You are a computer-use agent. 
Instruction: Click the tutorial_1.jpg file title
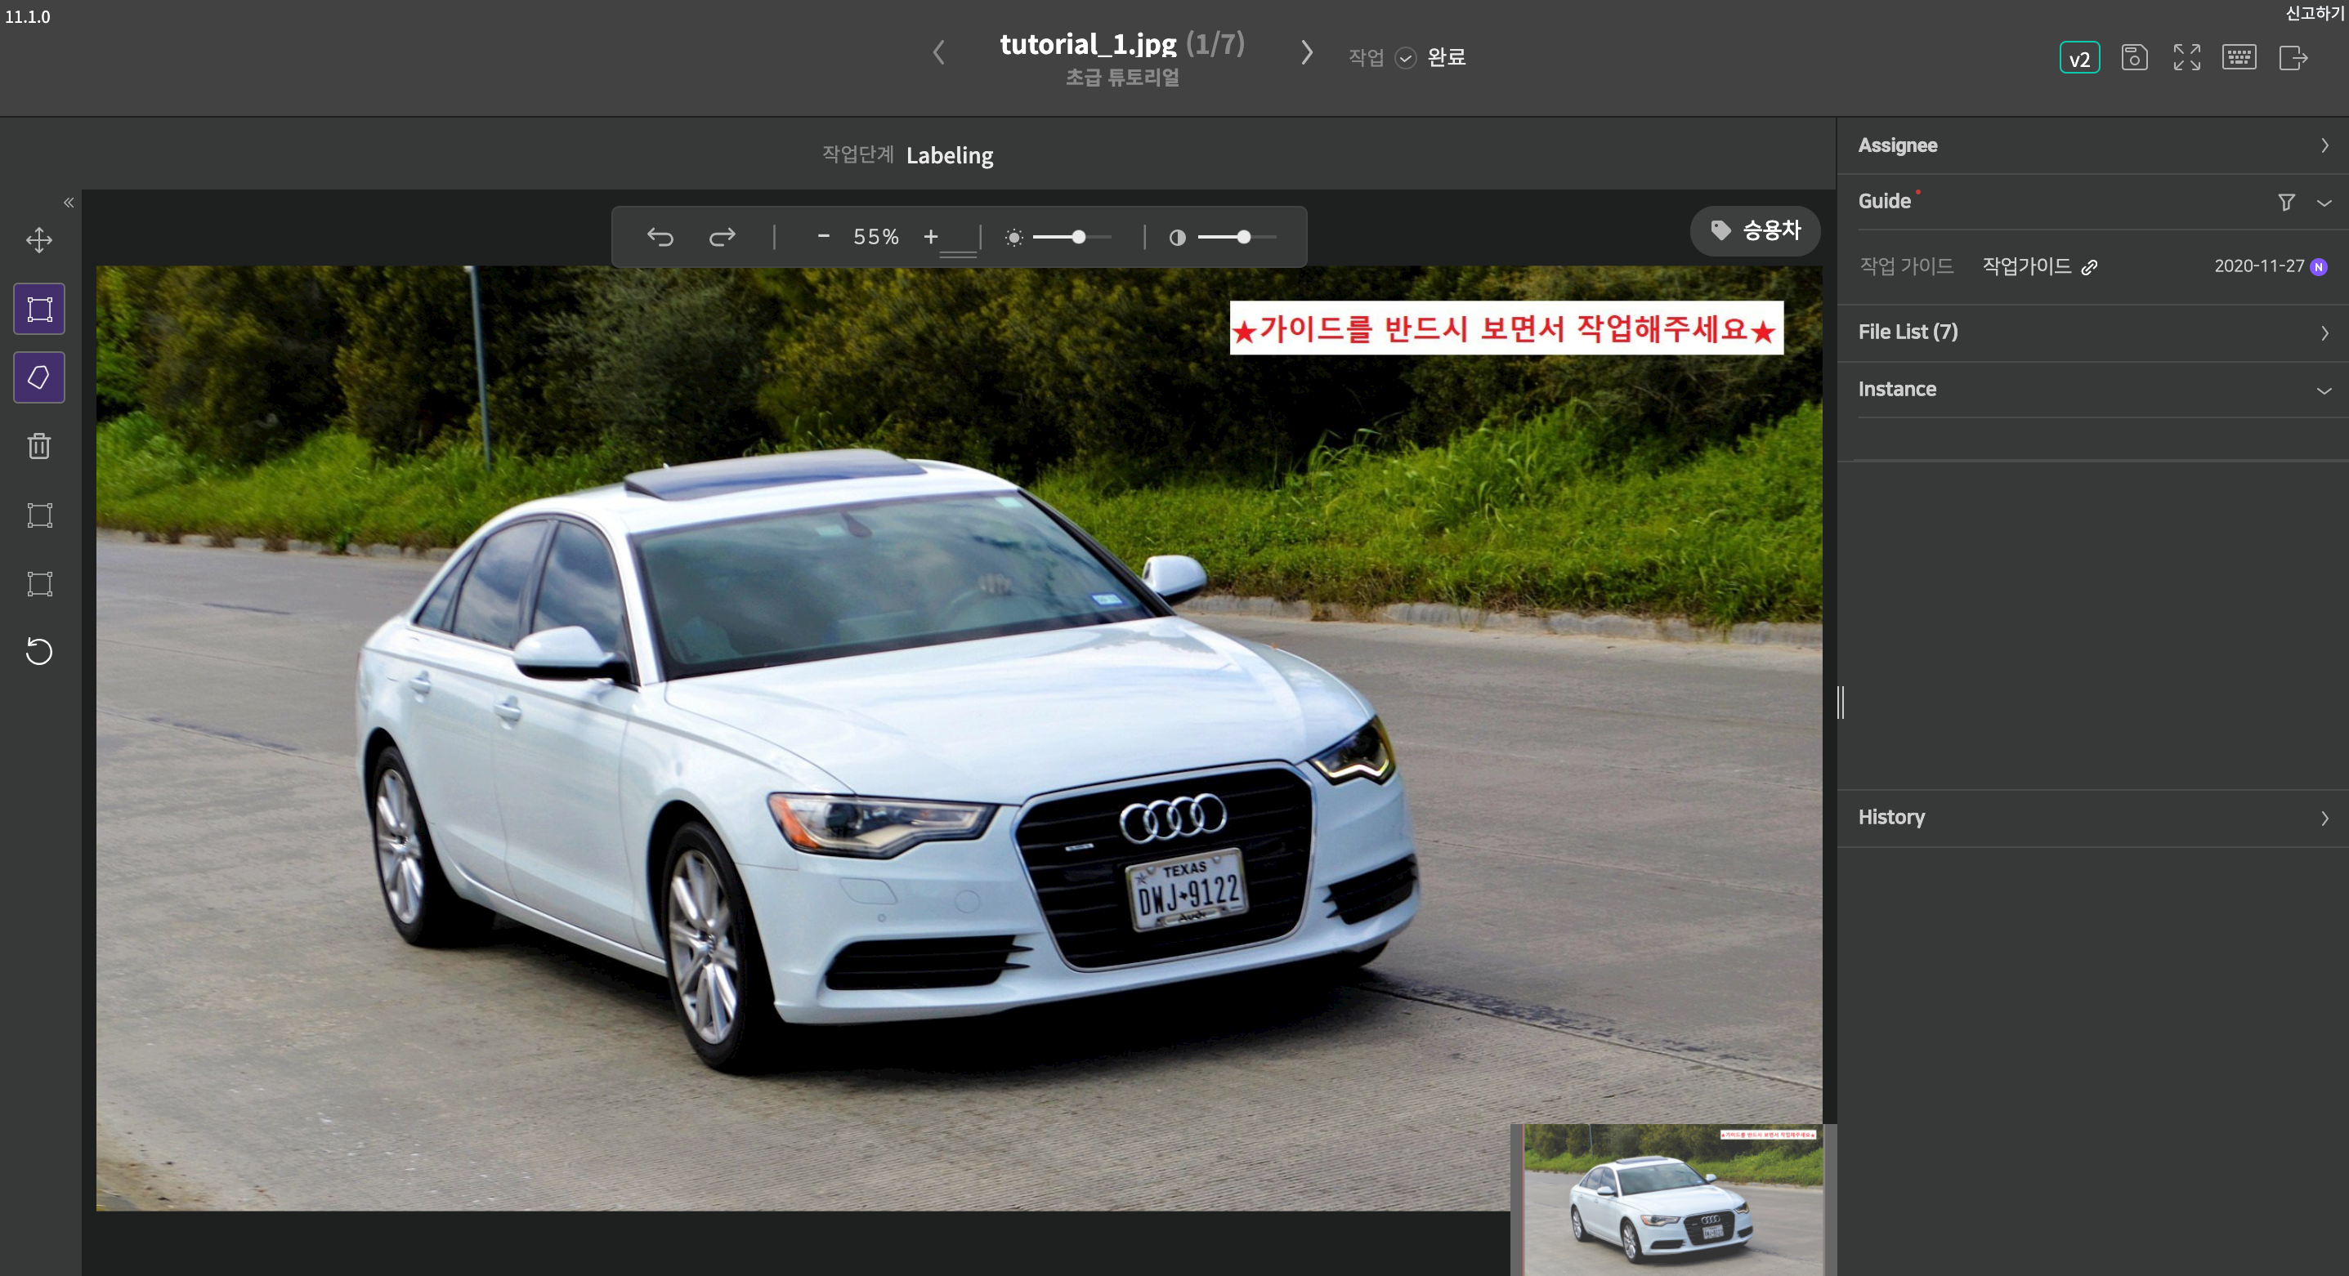1088,44
